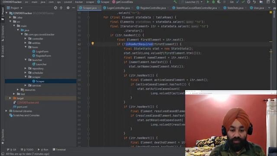Expand the controller package
The width and height of the screenshot is (277, 156).
26,39
